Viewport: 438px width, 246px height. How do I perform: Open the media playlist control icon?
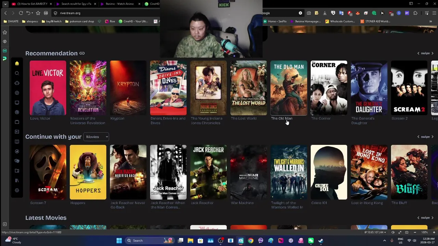coord(427,13)
